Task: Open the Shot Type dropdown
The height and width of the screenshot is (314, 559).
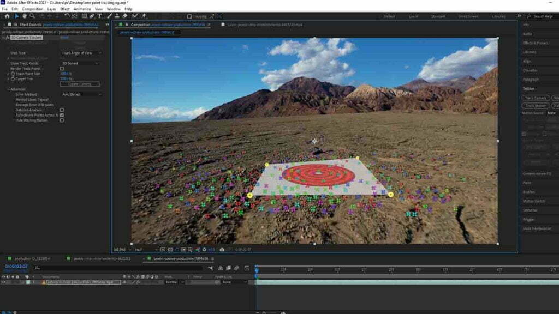Action: pyautogui.click(x=81, y=53)
